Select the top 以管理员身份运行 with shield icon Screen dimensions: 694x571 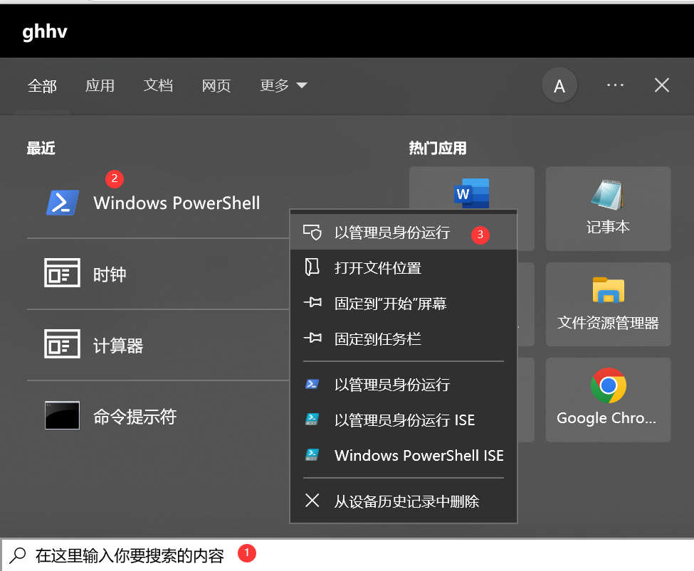point(403,233)
